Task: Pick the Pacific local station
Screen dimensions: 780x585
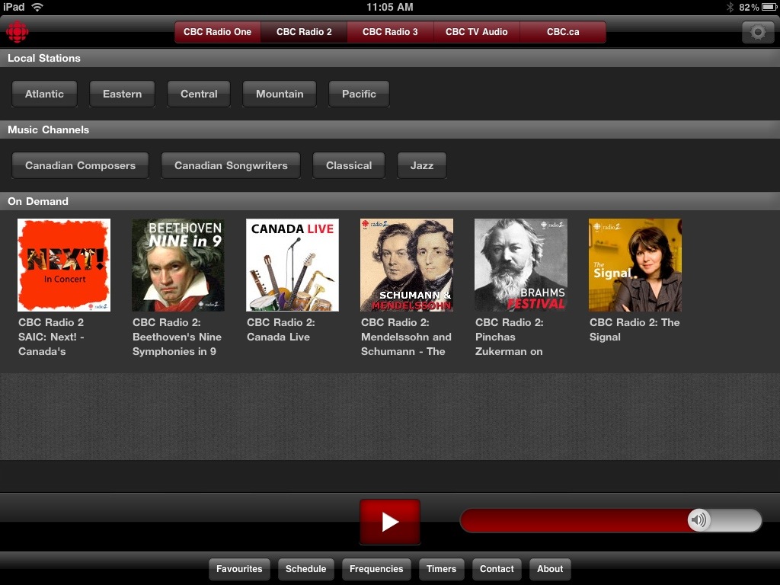Action: click(x=359, y=94)
